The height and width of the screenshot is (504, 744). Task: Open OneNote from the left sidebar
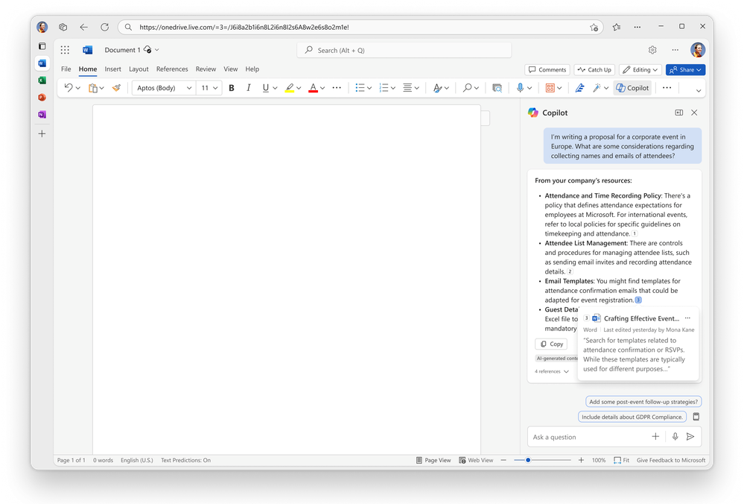click(42, 115)
